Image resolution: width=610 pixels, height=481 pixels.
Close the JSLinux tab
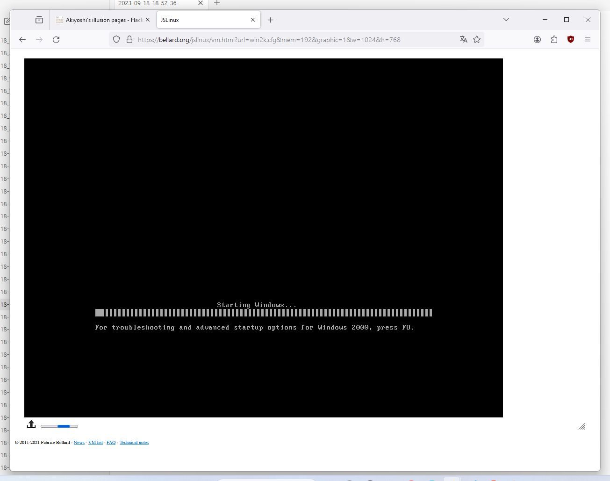point(253,20)
